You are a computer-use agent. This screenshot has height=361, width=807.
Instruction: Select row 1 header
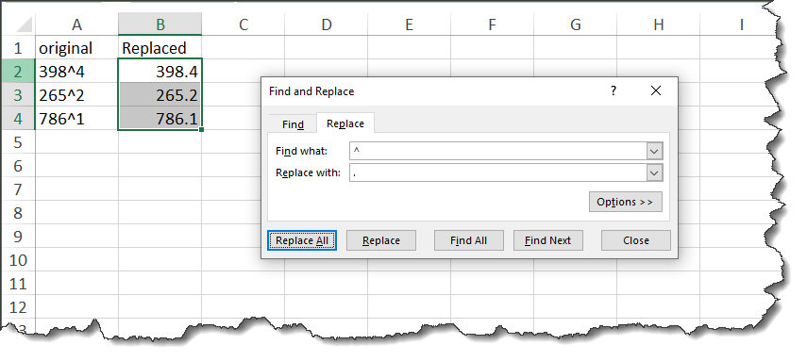click(x=18, y=48)
